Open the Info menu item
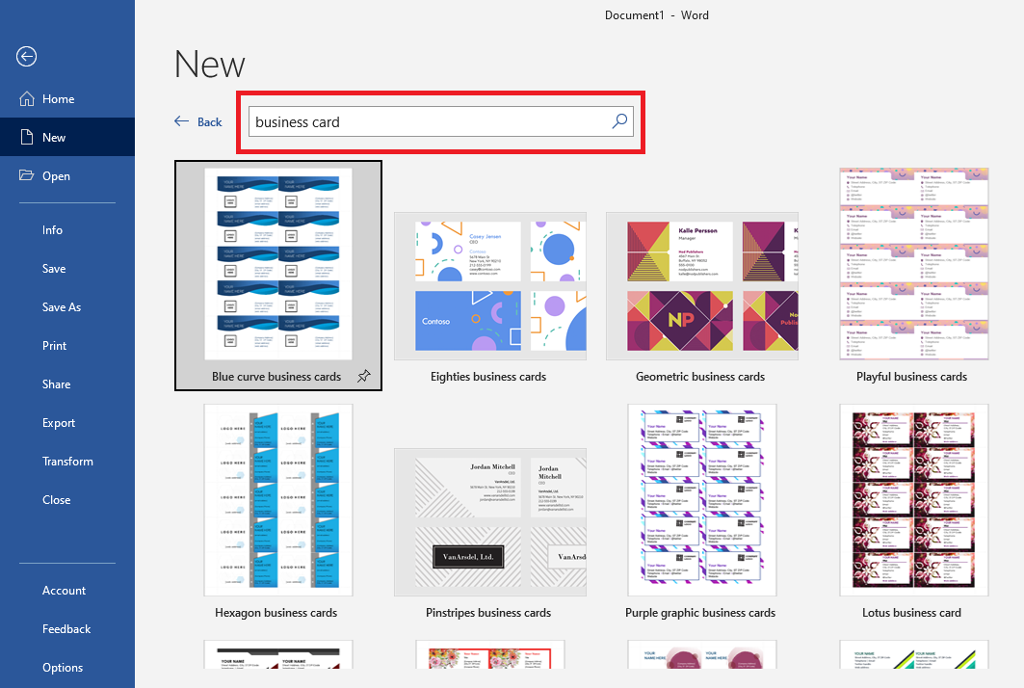Image resolution: width=1024 pixels, height=688 pixels. click(x=52, y=230)
